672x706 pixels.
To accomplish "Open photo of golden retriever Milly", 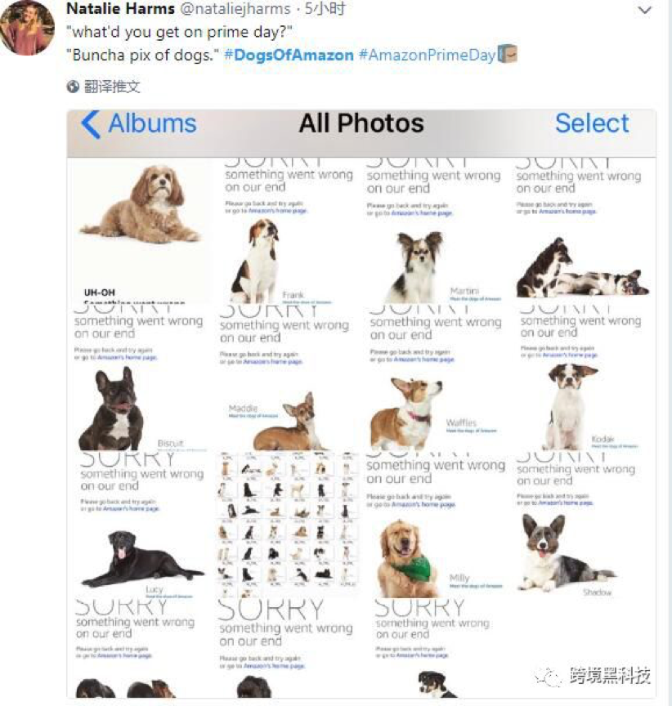I will point(433,525).
